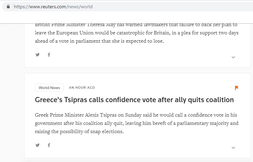253x162 pixels.
Task: Share Tsipras article via Facebook icon
Action: pyautogui.click(x=49, y=145)
